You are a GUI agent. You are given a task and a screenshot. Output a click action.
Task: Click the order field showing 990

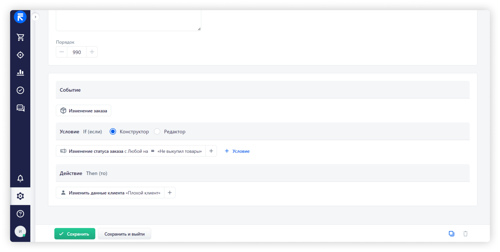pyautogui.click(x=77, y=52)
